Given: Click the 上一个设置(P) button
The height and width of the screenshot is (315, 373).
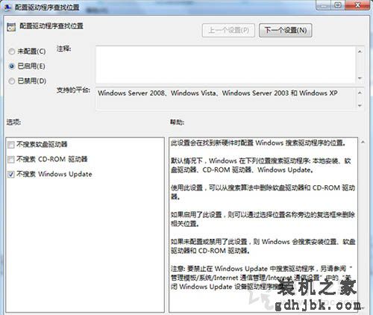Looking at the screenshot, I should 228,31.
